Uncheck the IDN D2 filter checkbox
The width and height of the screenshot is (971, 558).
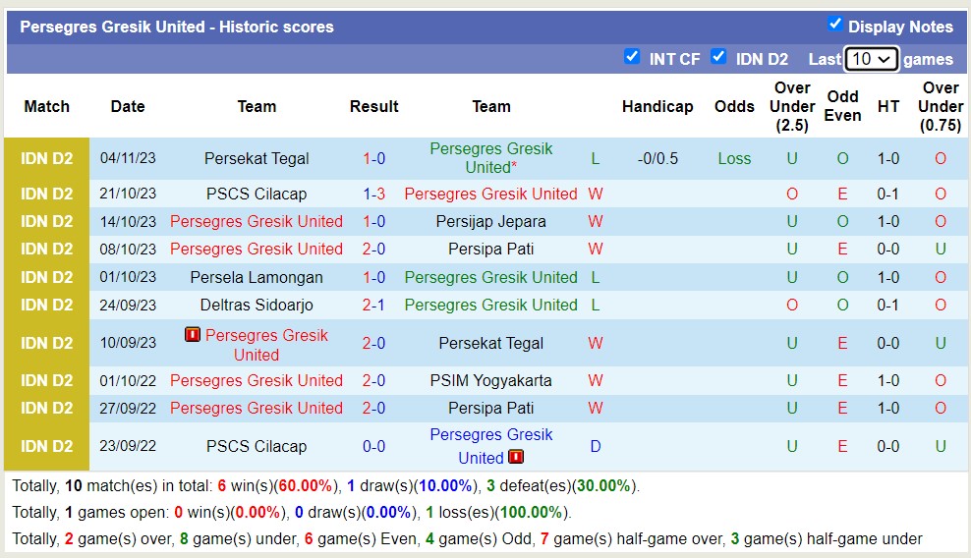tap(718, 56)
